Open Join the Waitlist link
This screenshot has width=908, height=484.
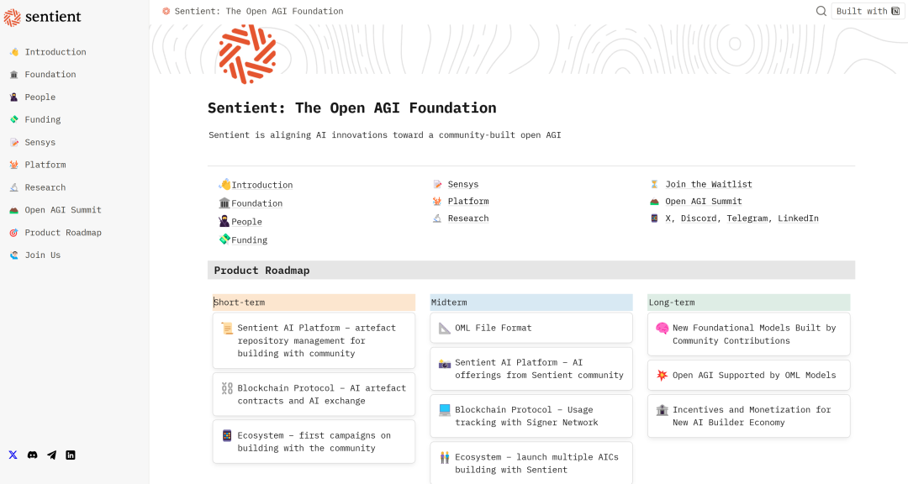pyautogui.click(x=708, y=184)
